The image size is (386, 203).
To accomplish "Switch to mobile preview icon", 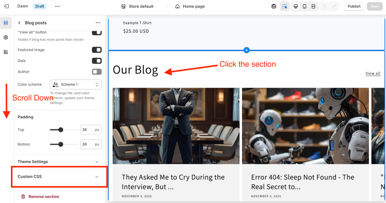I will [x=305, y=6].
